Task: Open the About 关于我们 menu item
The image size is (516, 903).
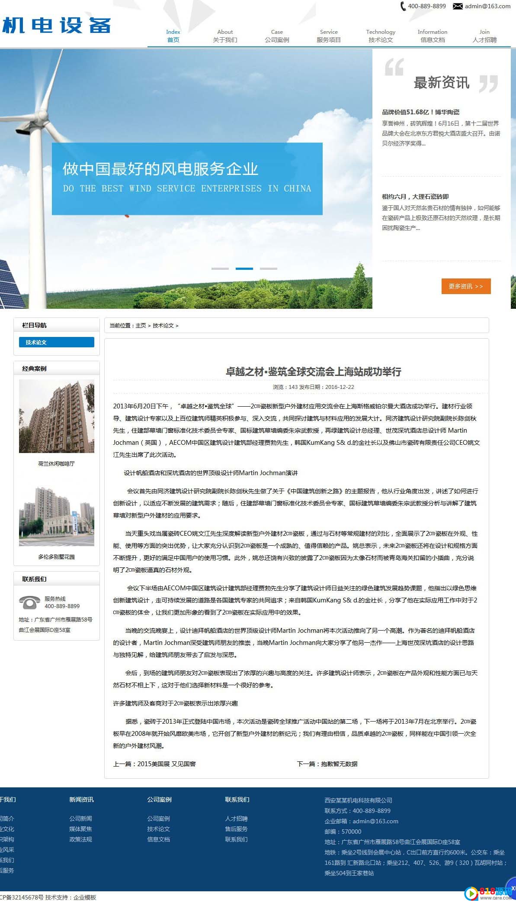Action: coord(225,36)
